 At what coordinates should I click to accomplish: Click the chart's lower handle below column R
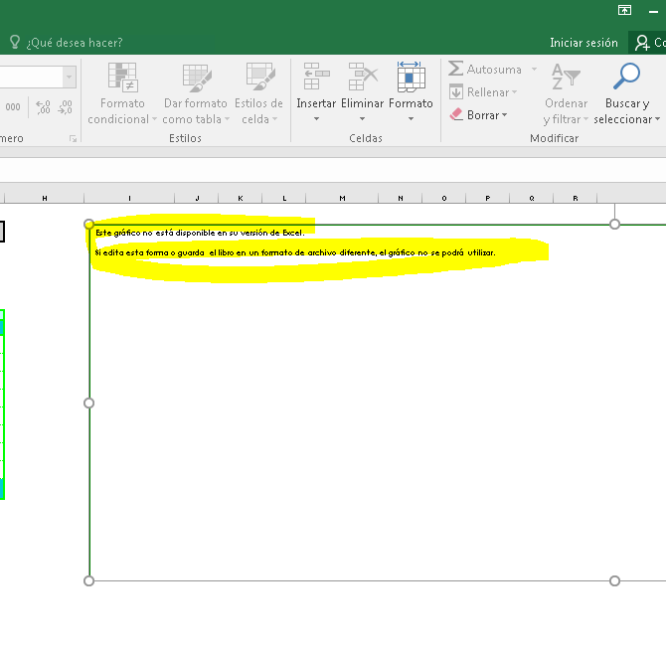point(614,580)
